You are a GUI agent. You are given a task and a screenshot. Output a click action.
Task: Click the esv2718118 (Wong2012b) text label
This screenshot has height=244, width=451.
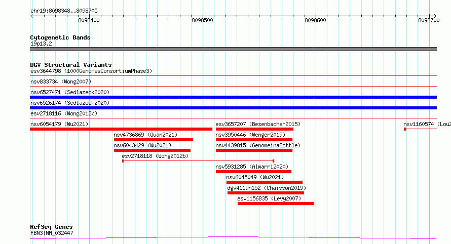tap(156, 156)
